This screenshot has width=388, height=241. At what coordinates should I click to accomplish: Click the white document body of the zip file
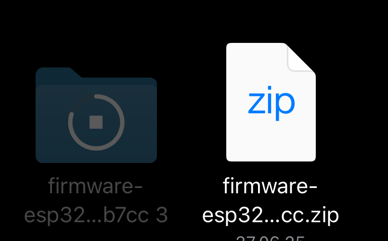click(271, 139)
